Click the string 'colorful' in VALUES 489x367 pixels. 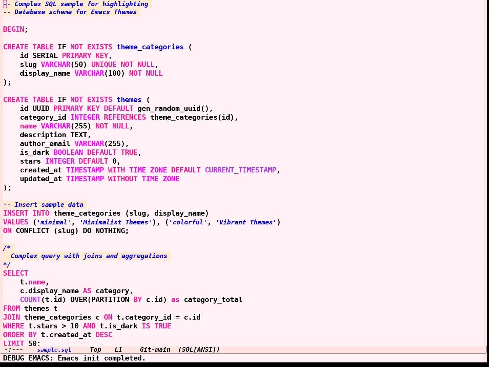coord(188,222)
